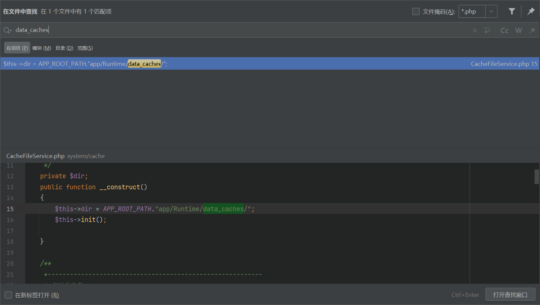Viewport: 540px width, 305px height.
Task: Clear the search text with X icon
Action: point(475,30)
